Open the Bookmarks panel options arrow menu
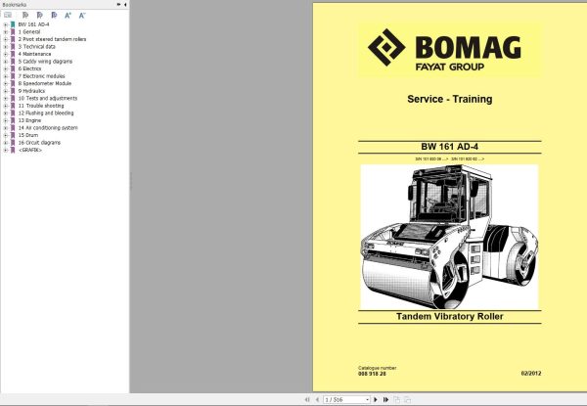The width and height of the screenshot is (587, 406). [118, 5]
